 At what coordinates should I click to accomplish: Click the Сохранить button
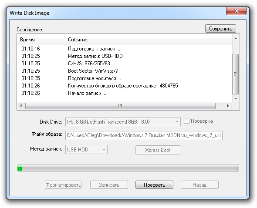coord(220,29)
